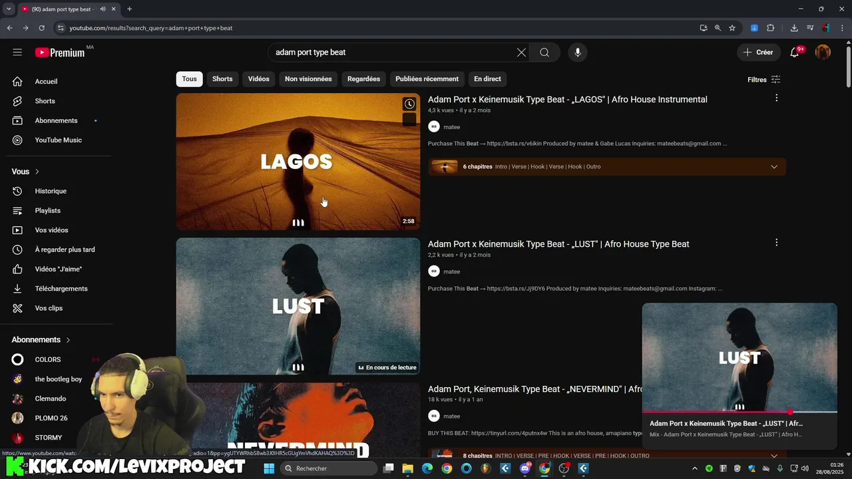Click the magnifier search button
The height and width of the screenshot is (479, 852).
click(544, 53)
